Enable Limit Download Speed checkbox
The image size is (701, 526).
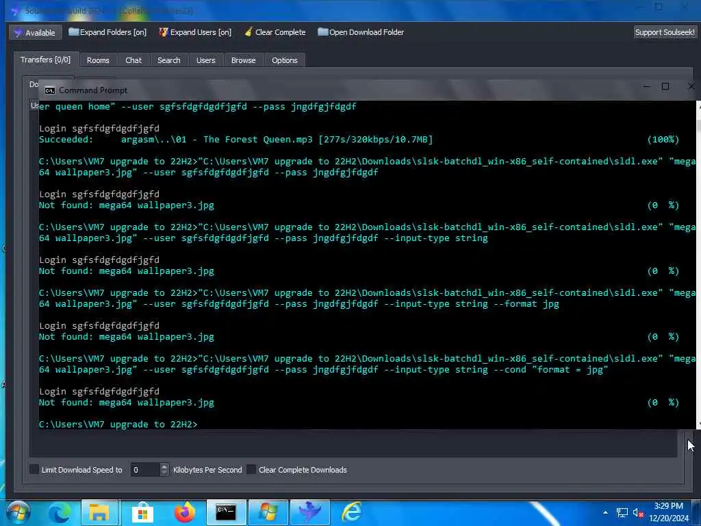(34, 469)
